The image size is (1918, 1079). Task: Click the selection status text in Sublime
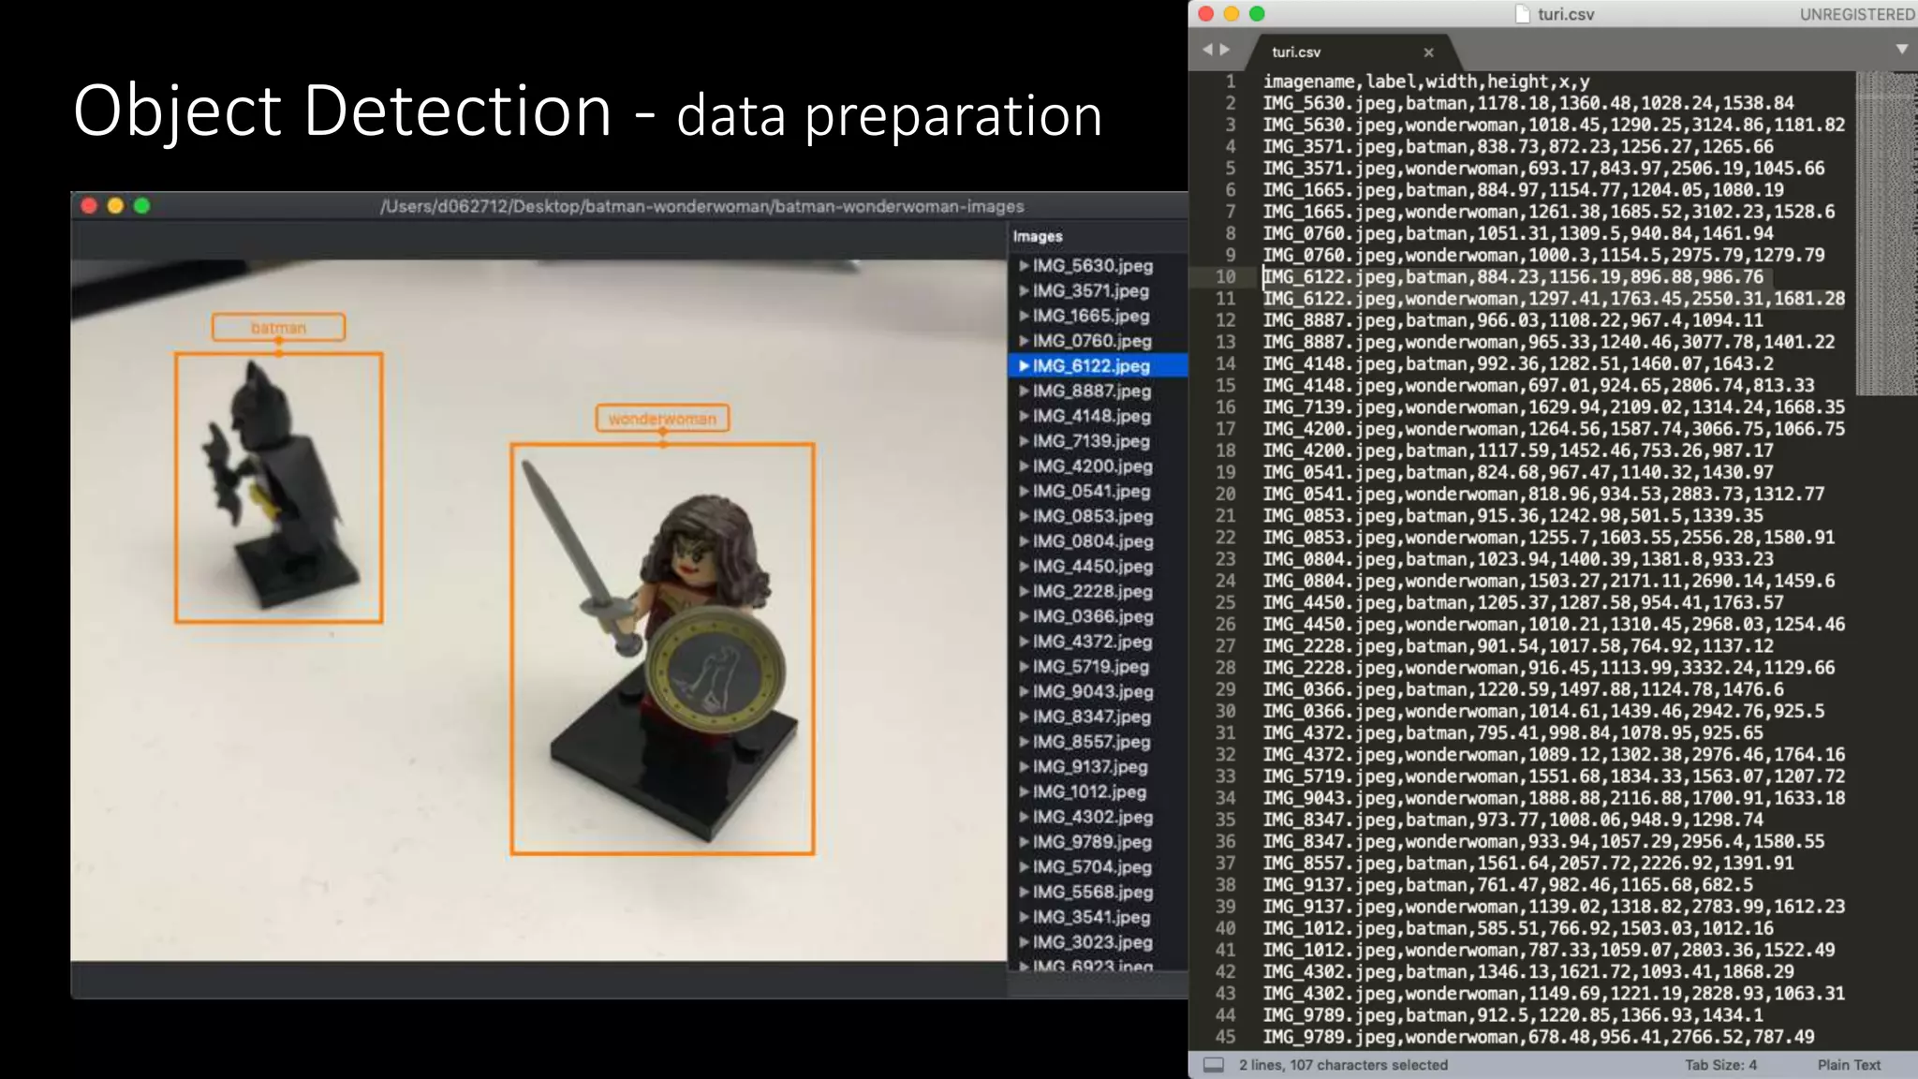[1343, 1065]
